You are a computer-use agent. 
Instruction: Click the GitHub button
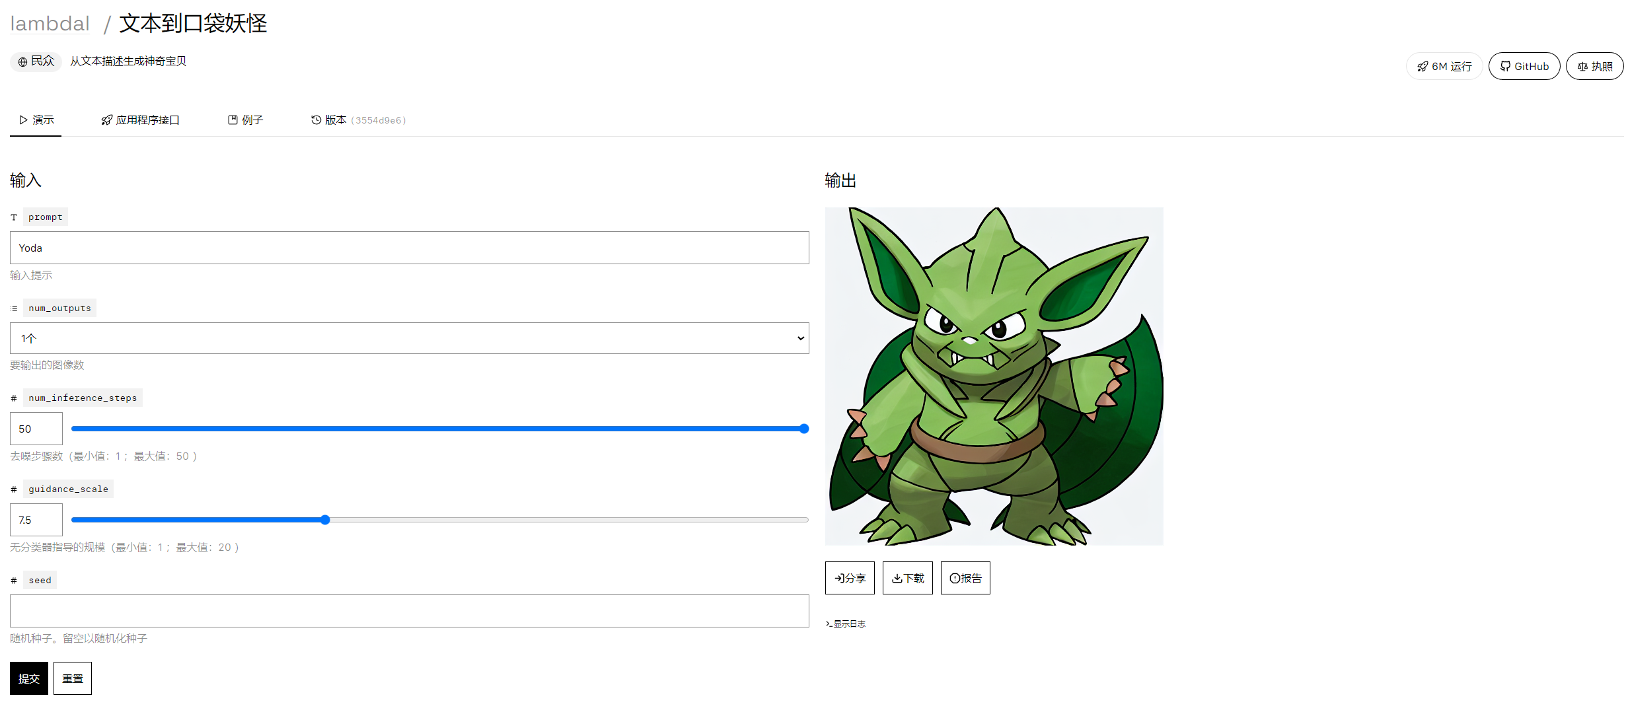click(1524, 66)
